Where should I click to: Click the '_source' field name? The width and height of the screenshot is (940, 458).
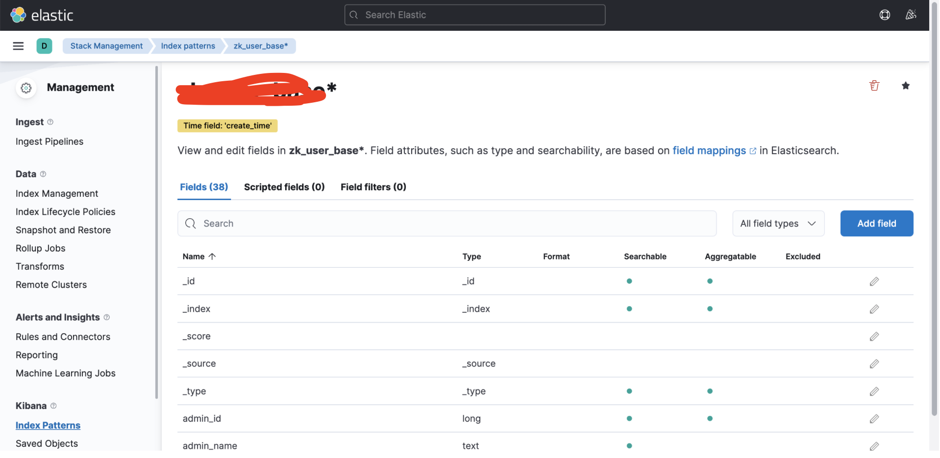coord(199,364)
